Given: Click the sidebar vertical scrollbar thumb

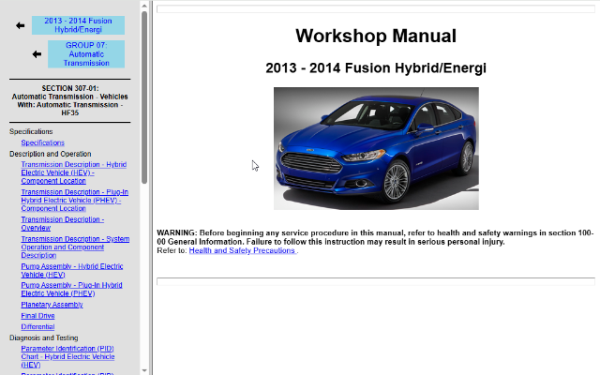Looking at the screenshot, I should pyautogui.click(x=144, y=97).
